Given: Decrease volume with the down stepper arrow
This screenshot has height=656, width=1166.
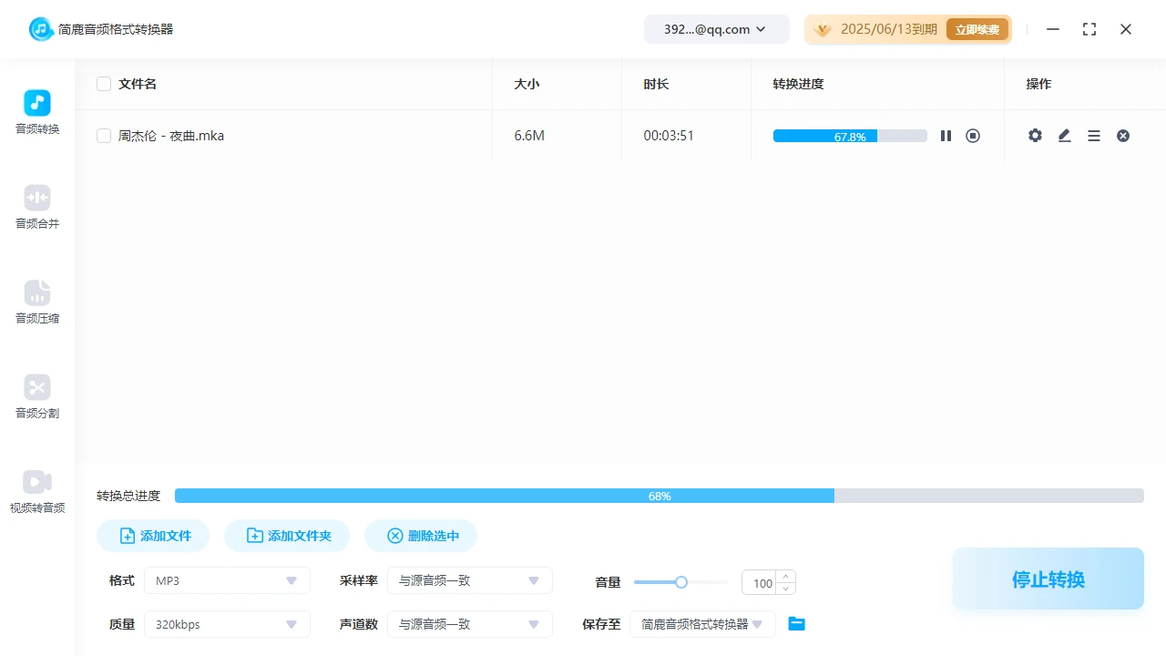Looking at the screenshot, I should click(x=786, y=589).
